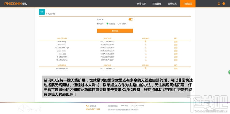The height and width of the screenshot is (114, 230).
Task: Click MAC address C8:3A:35:3E:CE:08
Action: (108, 54)
